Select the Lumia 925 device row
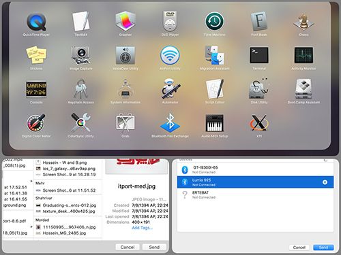 255,182
